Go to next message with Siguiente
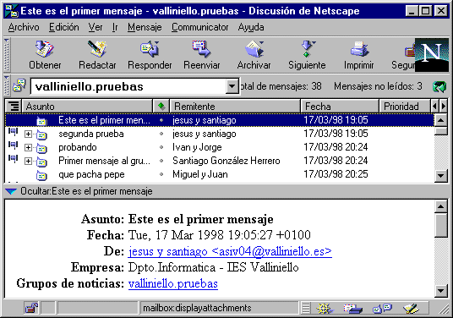Screen dimensions: 453x318 [x=307, y=55]
